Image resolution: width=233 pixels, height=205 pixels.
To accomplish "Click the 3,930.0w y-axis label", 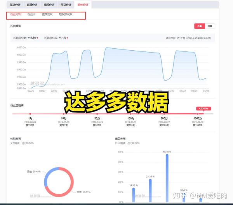I will tap(21, 77).
